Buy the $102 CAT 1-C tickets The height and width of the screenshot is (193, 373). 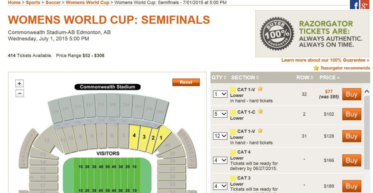point(352,114)
